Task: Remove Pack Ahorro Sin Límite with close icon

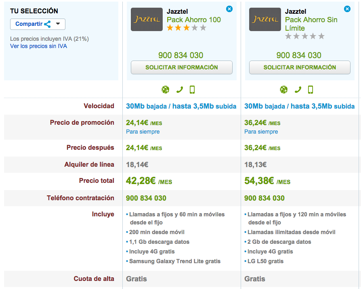Action: point(347,9)
